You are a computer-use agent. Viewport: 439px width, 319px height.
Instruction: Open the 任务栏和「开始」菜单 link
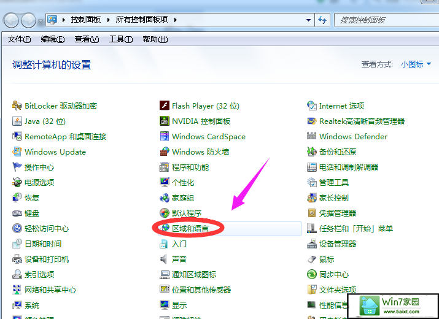coord(356,228)
